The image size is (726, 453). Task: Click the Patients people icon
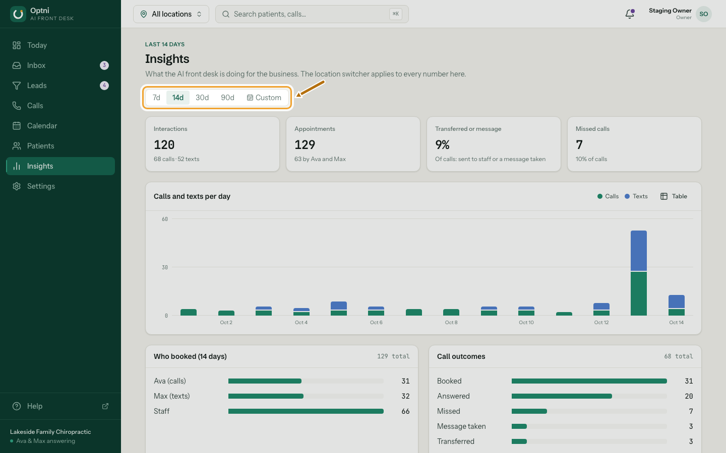[17, 146]
